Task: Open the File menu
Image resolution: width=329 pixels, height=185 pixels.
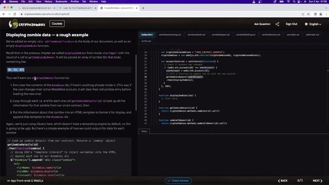Action: (23, 2)
